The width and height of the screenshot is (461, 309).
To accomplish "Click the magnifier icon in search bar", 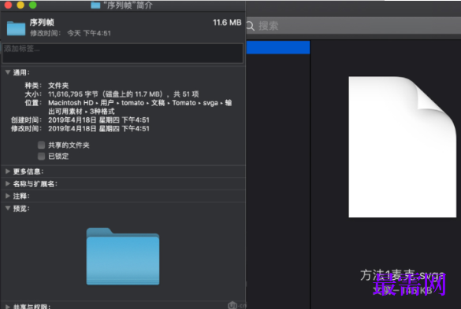I will (x=250, y=26).
